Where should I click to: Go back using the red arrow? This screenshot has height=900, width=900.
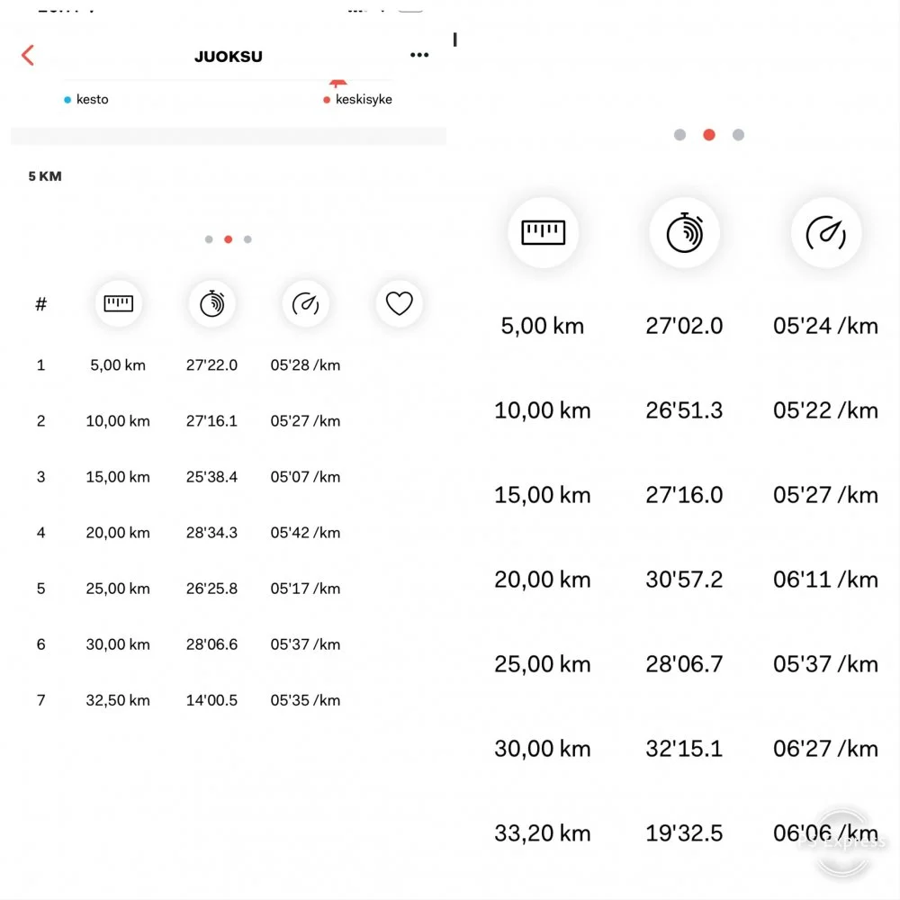tap(28, 56)
